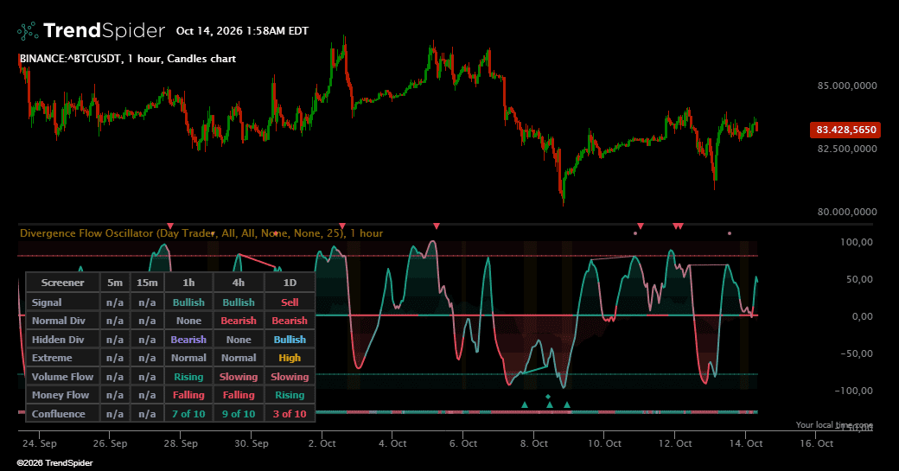The height and width of the screenshot is (471, 899).
Task: Click the '4. Oct' date axis label
Action: pyautogui.click(x=392, y=443)
